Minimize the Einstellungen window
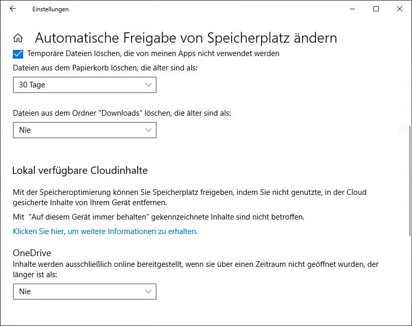This screenshot has height=326, width=412. [x=352, y=9]
